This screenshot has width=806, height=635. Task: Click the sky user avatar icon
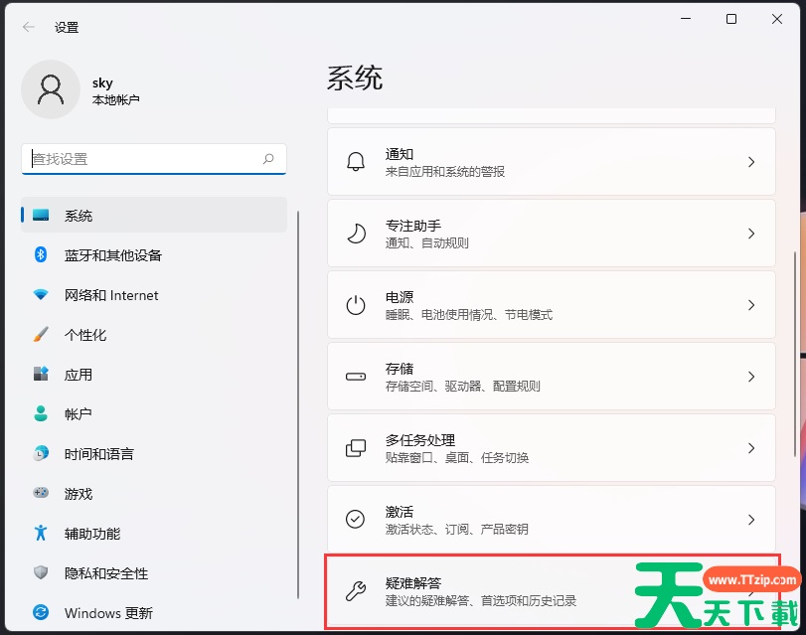click(x=51, y=89)
